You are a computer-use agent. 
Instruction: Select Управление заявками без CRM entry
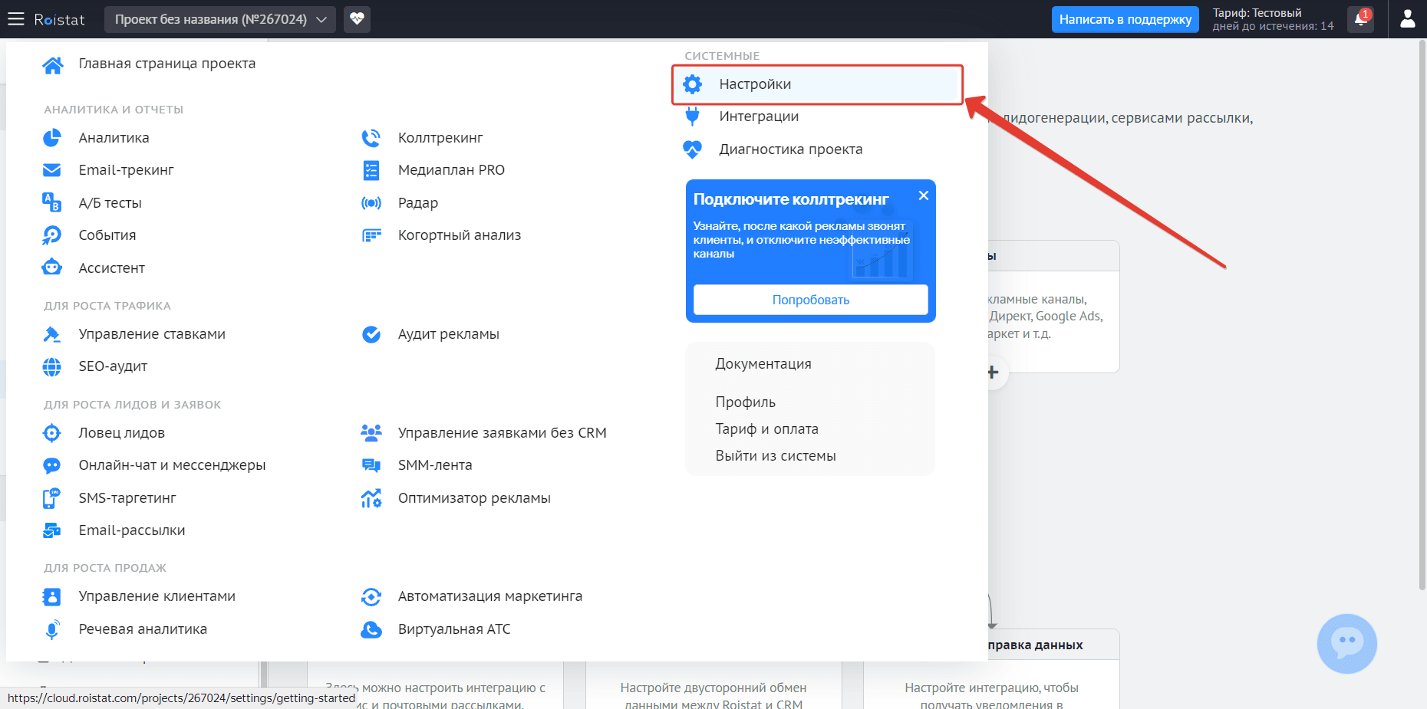502,433
